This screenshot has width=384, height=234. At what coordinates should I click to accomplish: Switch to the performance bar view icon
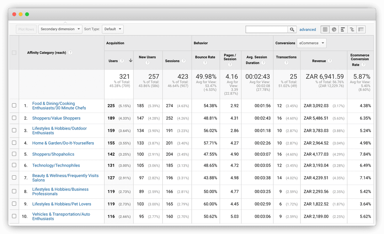click(x=343, y=29)
